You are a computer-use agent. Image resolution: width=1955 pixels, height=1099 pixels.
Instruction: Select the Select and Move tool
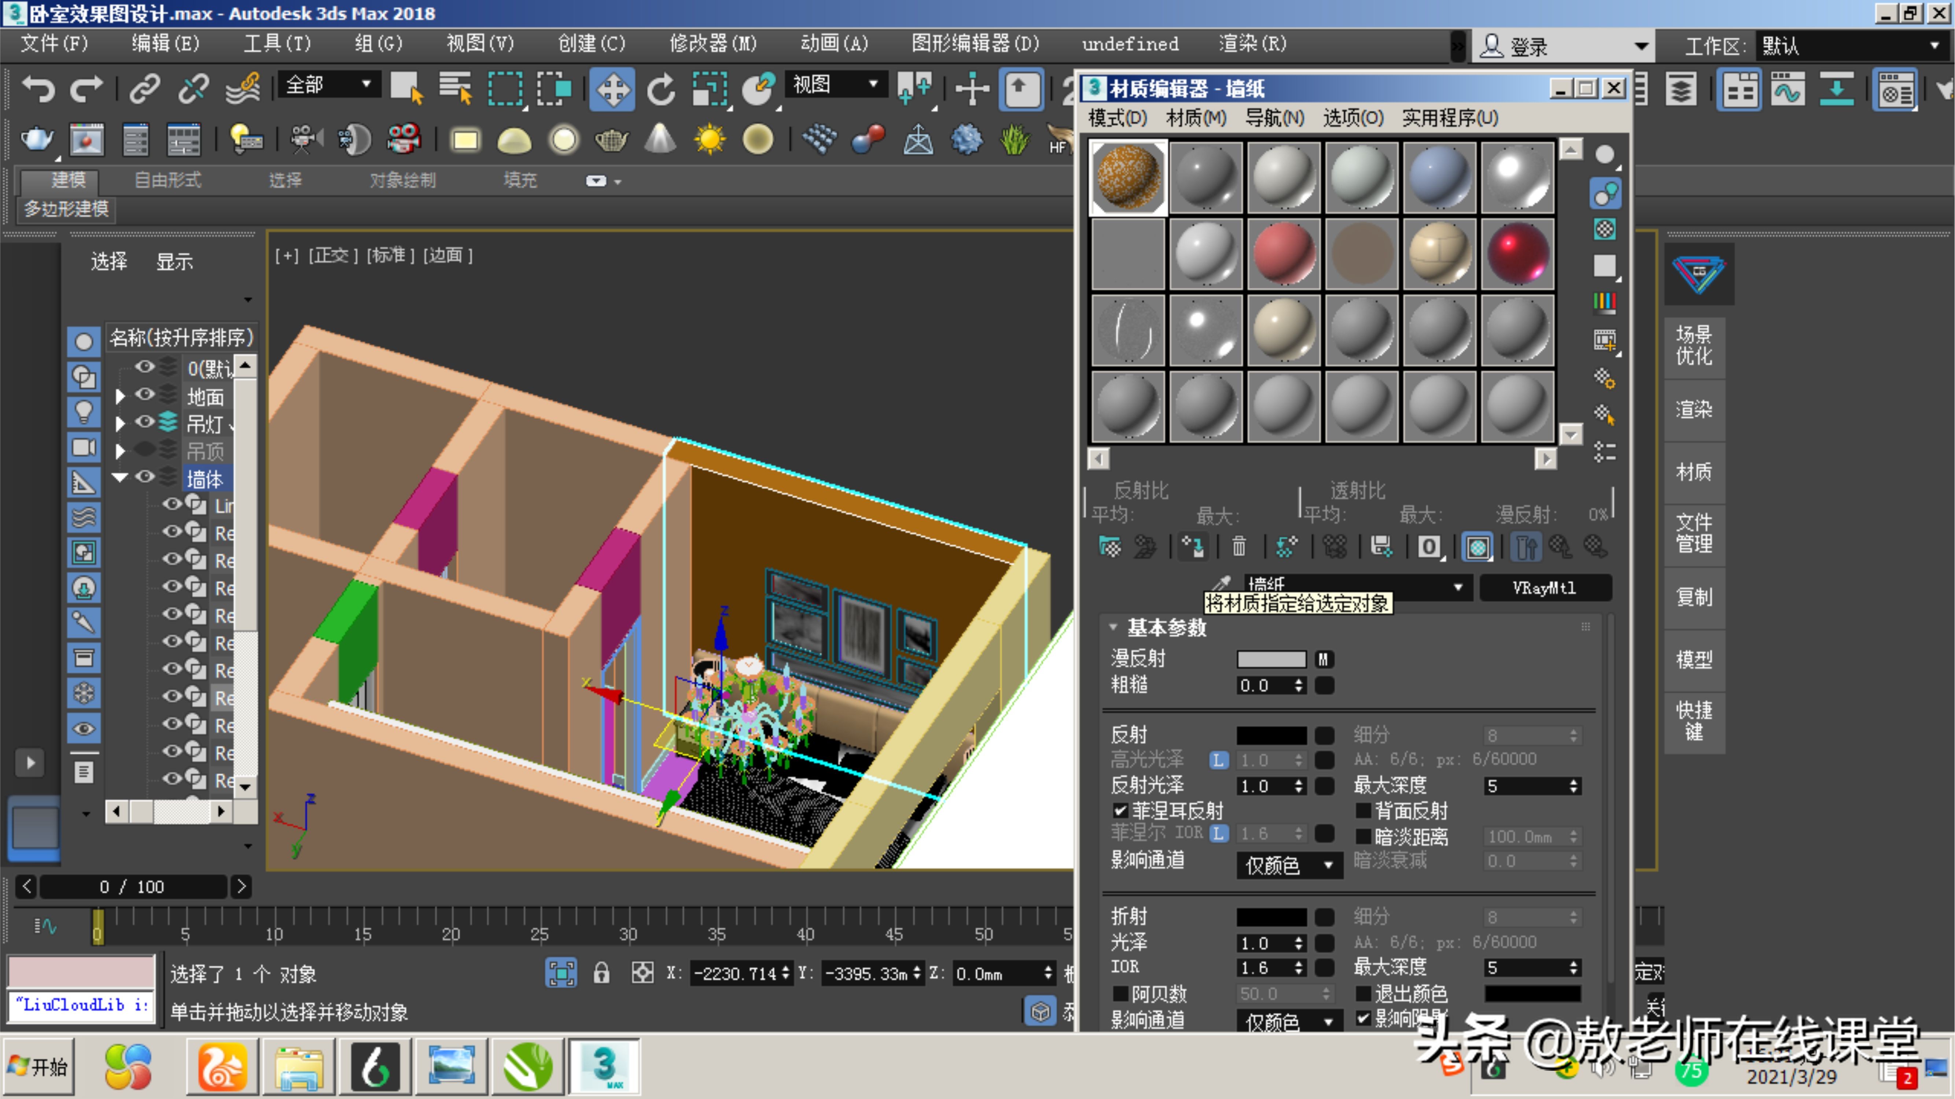pyautogui.click(x=612, y=89)
